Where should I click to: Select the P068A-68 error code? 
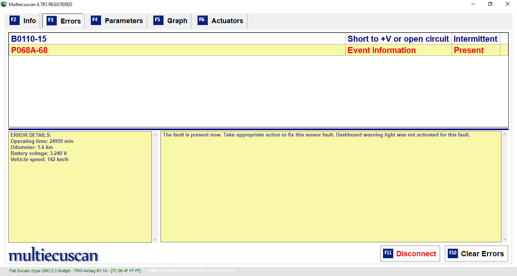point(30,50)
